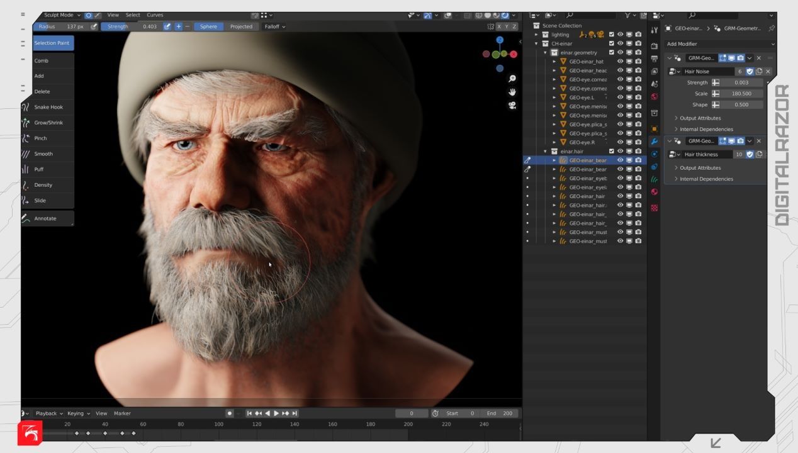Click the Annotate tool
Image resolution: width=798 pixels, height=453 pixels.
[45, 218]
